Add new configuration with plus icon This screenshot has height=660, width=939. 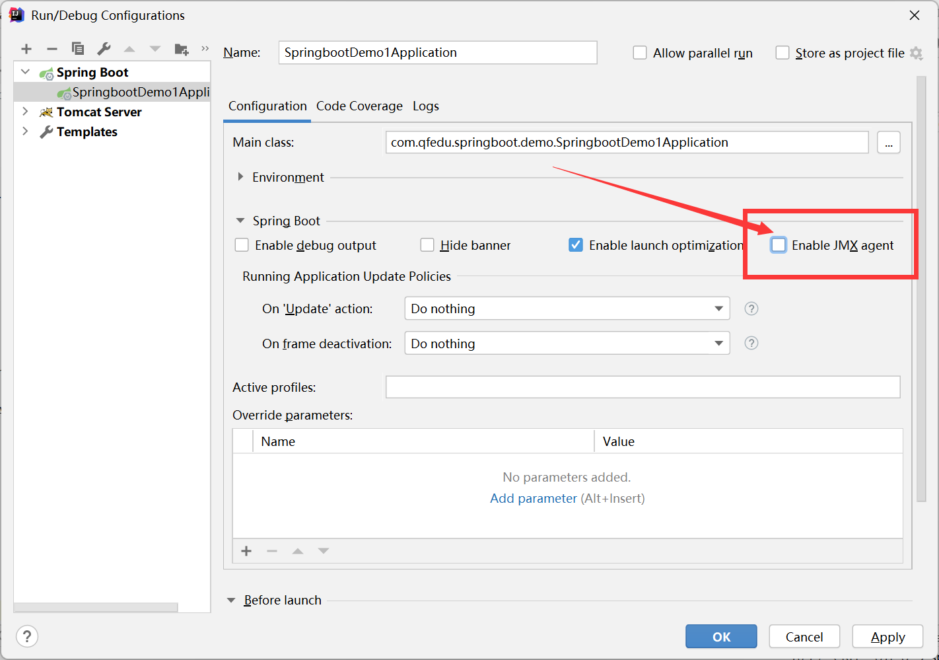[26, 49]
